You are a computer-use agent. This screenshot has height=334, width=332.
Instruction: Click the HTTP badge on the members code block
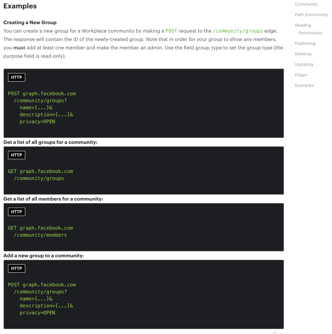pyautogui.click(x=16, y=211)
